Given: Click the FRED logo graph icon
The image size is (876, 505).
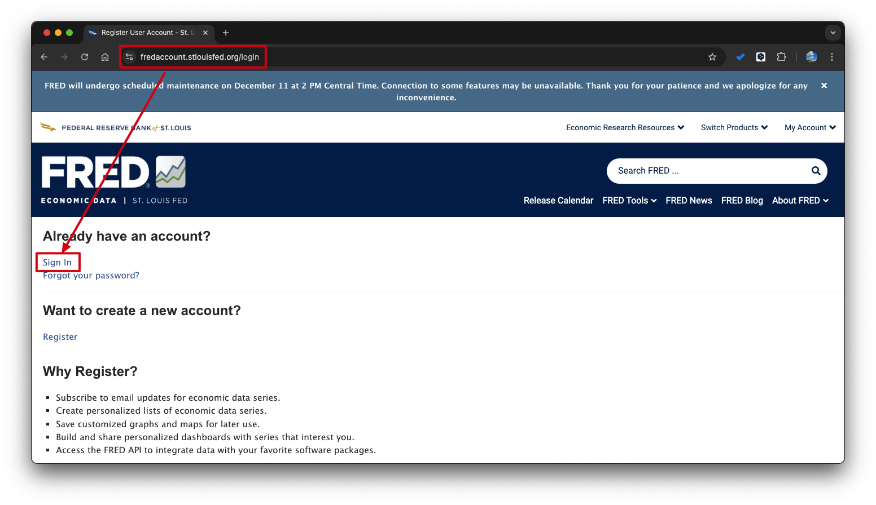Looking at the screenshot, I should (170, 172).
